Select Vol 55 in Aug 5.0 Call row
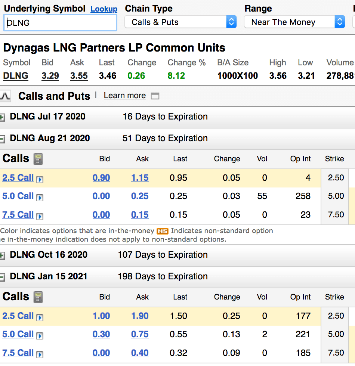 click(262, 196)
